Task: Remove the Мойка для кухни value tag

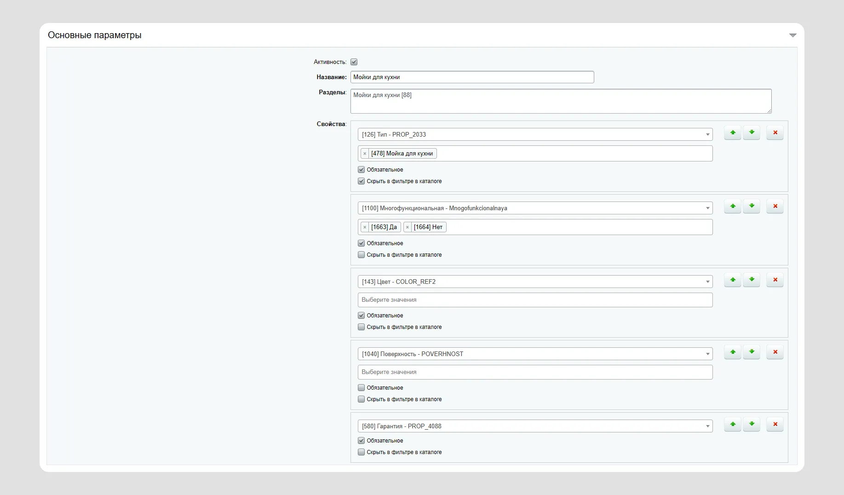Action: tap(365, 154)
